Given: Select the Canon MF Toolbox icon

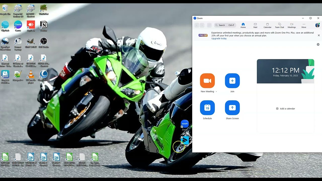Looking at the screenshot, I should [18, 11].
